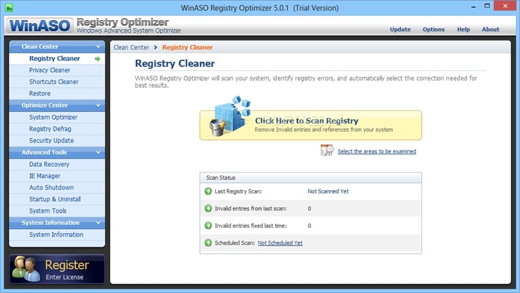This screenshot has width=520, height=293.
Task: Click the Clean Center section header
Action: click(x=57, y=47)
